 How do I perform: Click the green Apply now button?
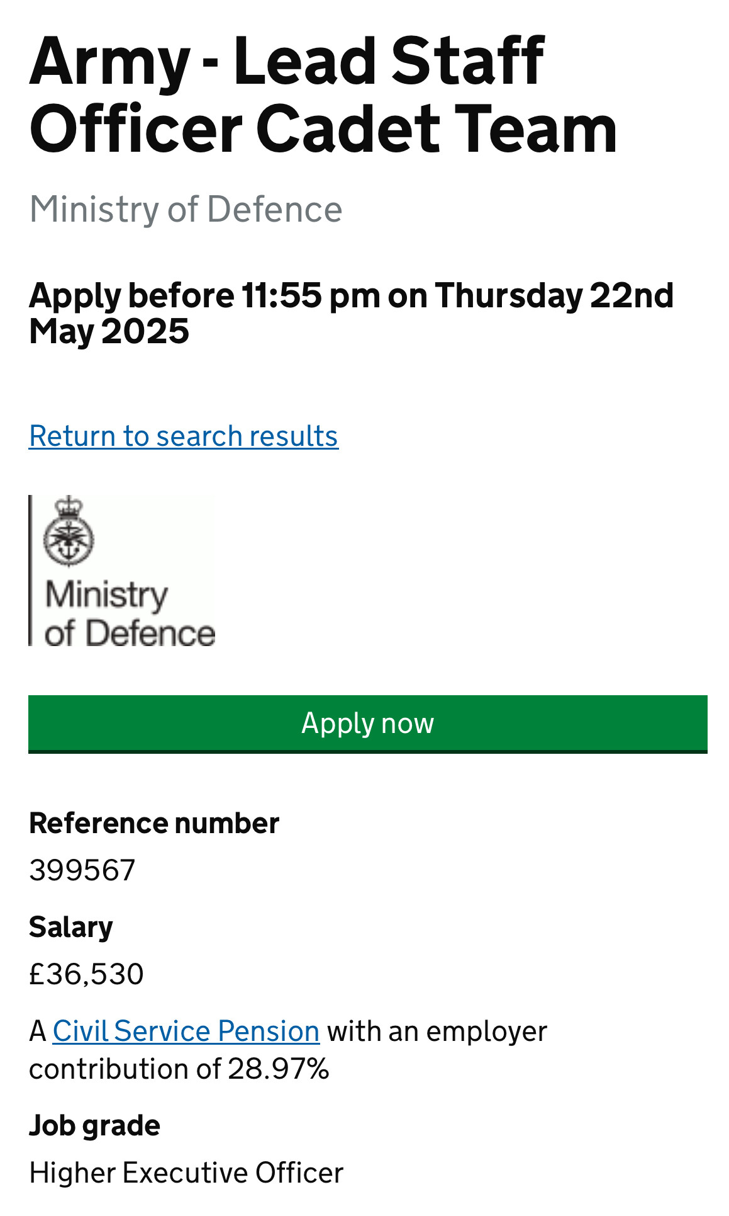tap(368, 724)
